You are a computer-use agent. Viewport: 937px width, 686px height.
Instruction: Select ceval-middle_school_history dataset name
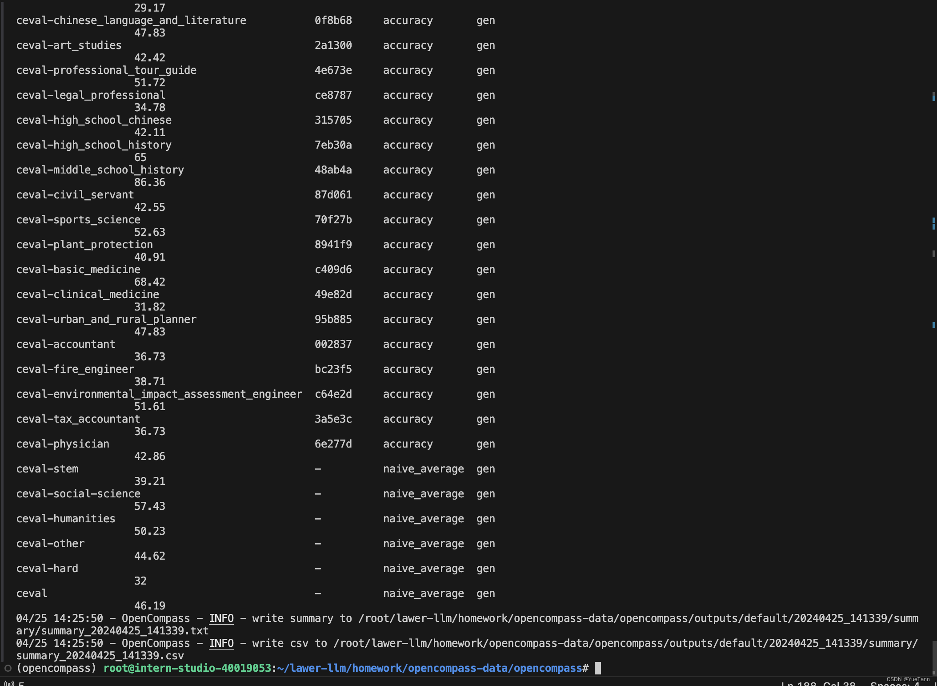coord(100,170)
